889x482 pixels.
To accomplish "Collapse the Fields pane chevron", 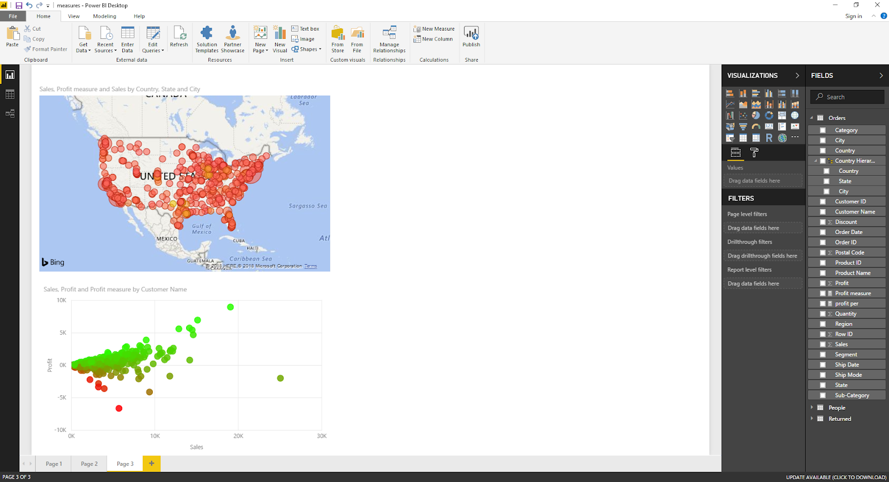I will point(881,76).
